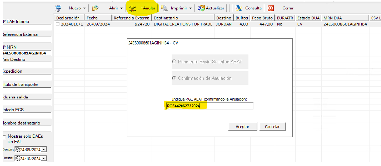
Task: Click the printer icon for Imprimir
Action: click(x=165, y=8)
